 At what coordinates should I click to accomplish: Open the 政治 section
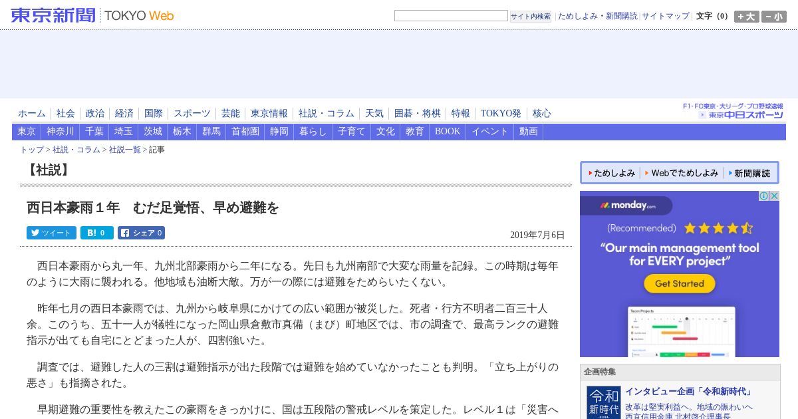point(95,114)
